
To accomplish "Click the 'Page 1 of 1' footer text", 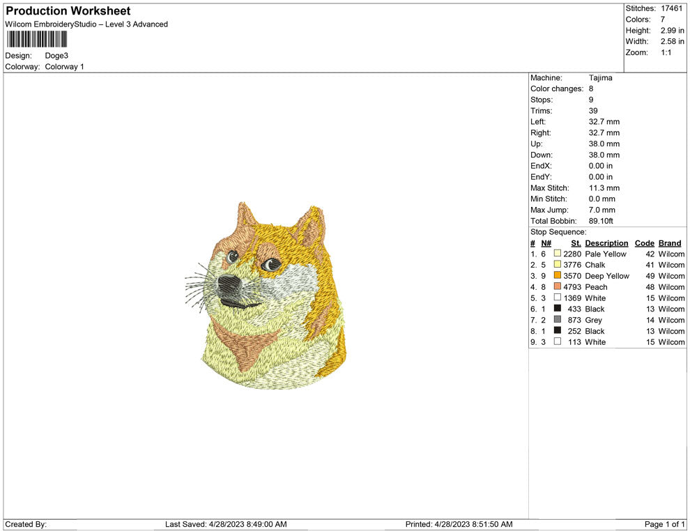I will coord(664,524).
